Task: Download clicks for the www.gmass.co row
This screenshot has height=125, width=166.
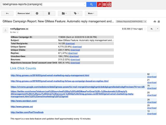Action: [152, 108]
